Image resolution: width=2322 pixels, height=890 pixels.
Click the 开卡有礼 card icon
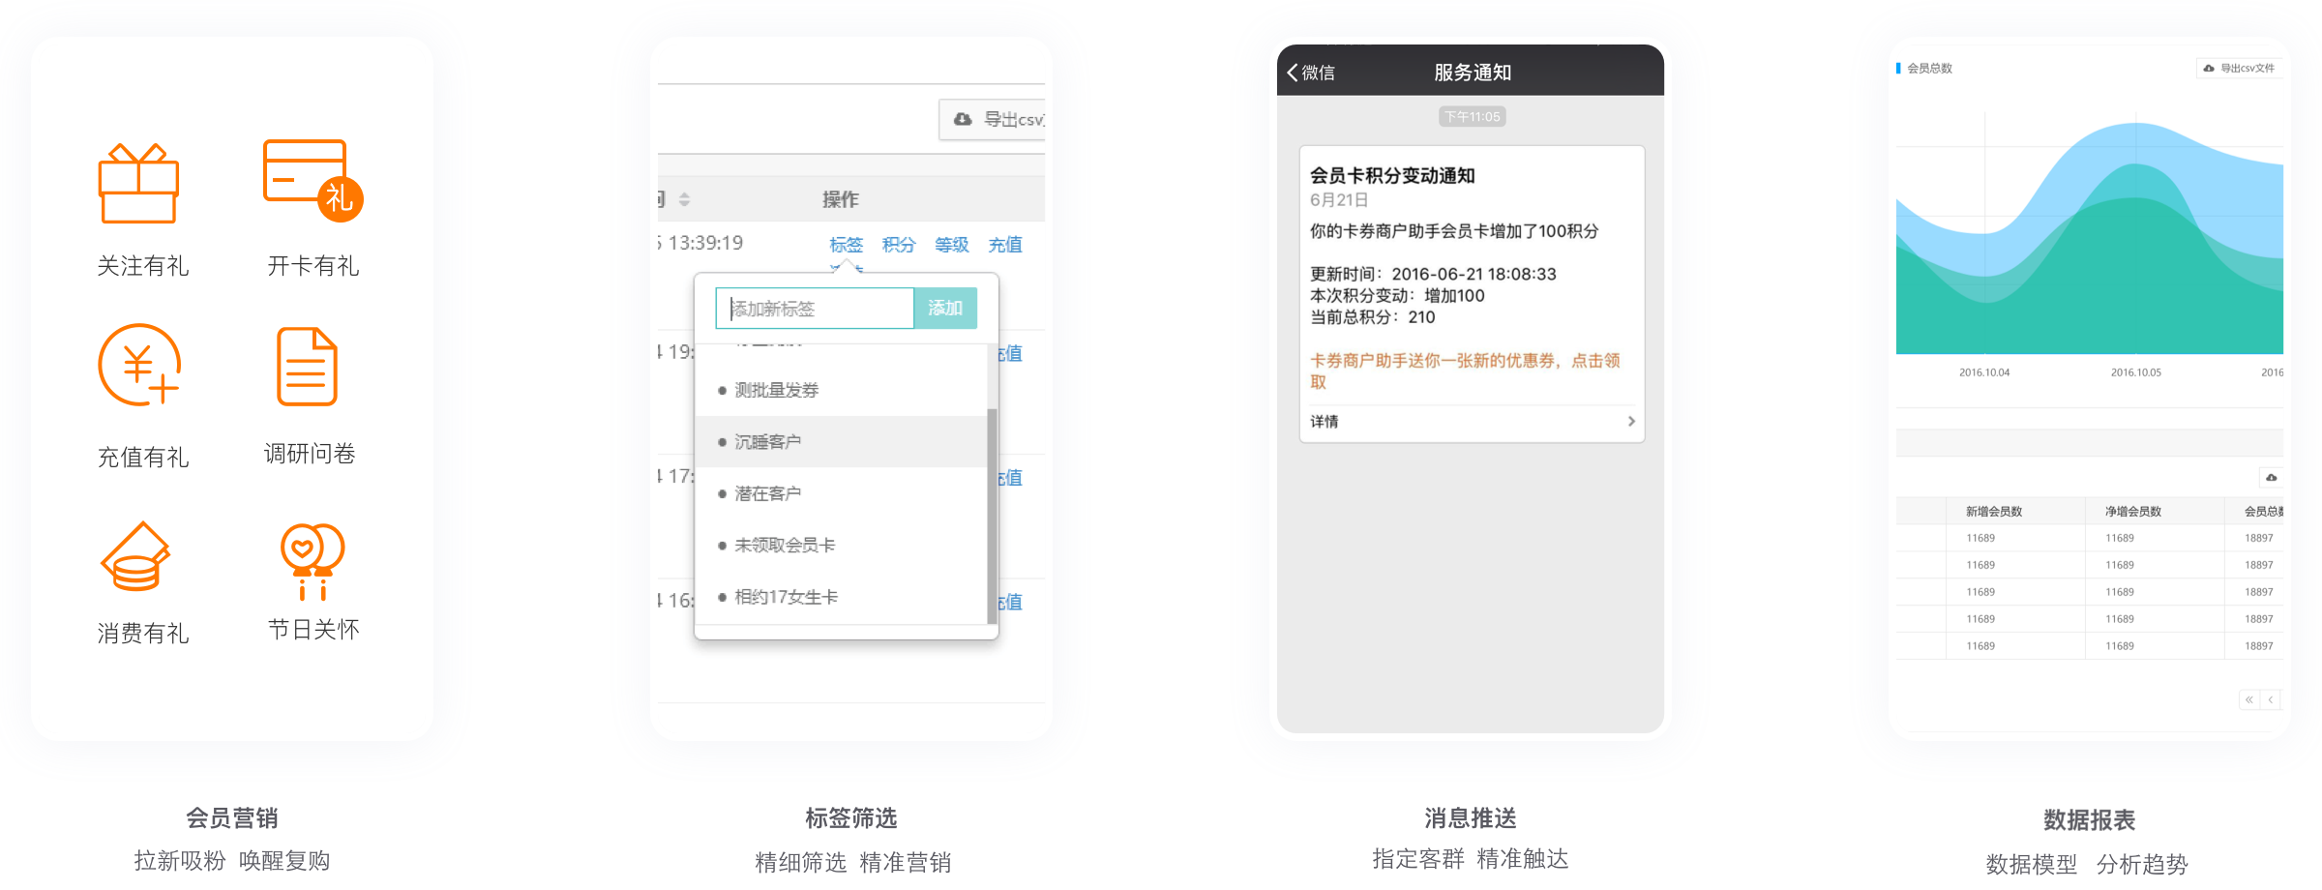click(x=312, y=179)
